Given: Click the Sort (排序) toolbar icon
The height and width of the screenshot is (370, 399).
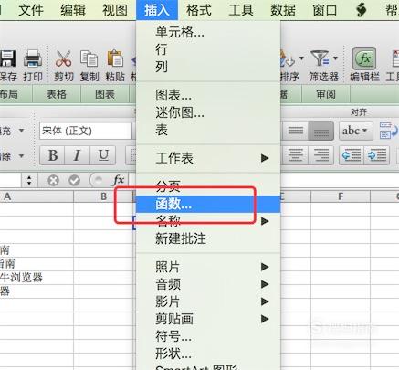Looking at the screenshot, I should (x=288, y=58).
